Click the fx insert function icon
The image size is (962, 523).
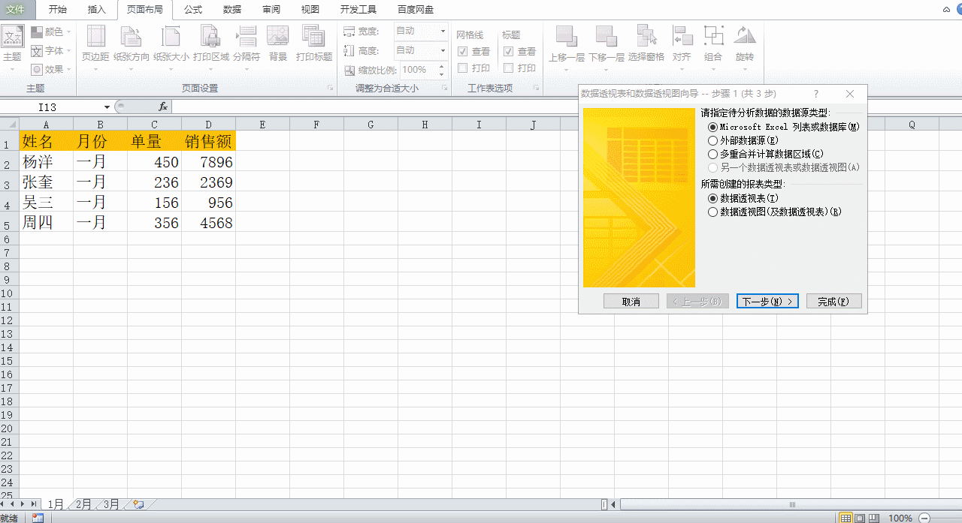163,107
